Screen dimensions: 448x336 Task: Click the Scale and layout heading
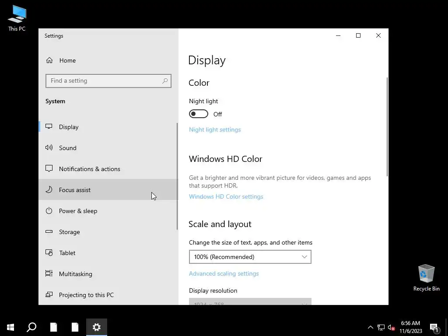point(220,224)
